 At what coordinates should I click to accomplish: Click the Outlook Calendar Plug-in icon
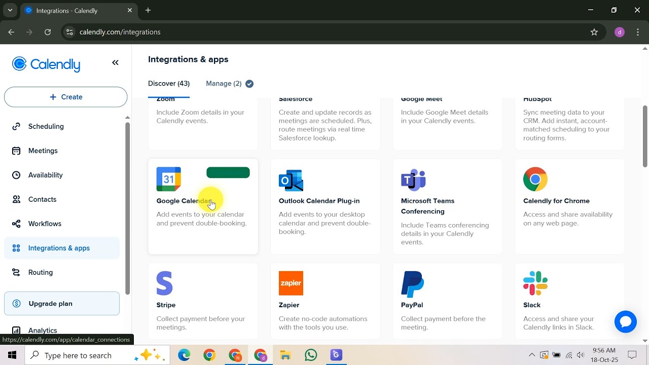pos(291,180)
